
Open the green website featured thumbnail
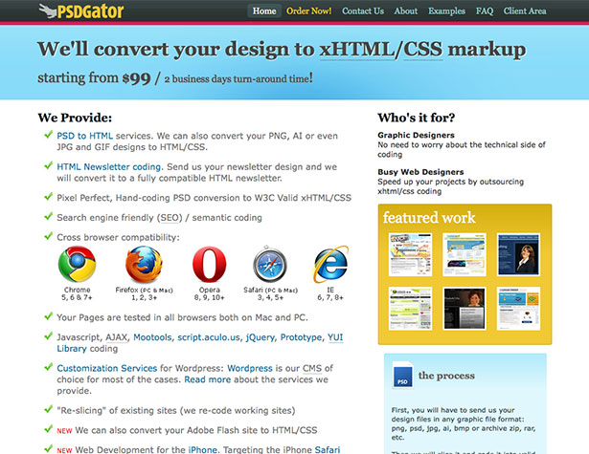tap(410, 309)
